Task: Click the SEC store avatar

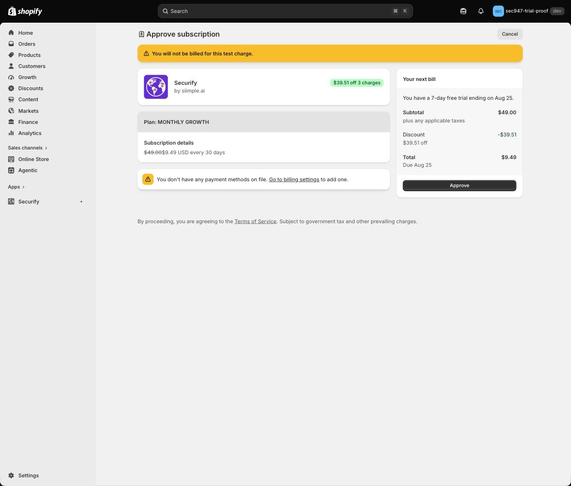Action: (x=498, y=11)
